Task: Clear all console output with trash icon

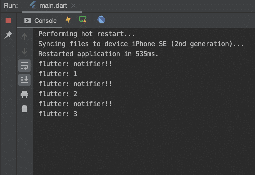Action: [x=24, y=109]
